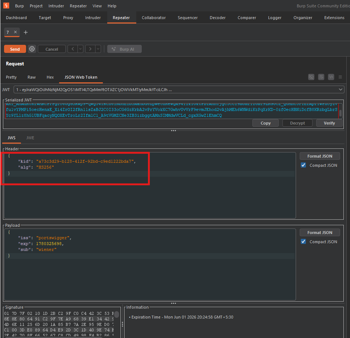Go to next request arrow
Image resolution: width=350 pixels, height=338 pixels.
pos(90,49)
